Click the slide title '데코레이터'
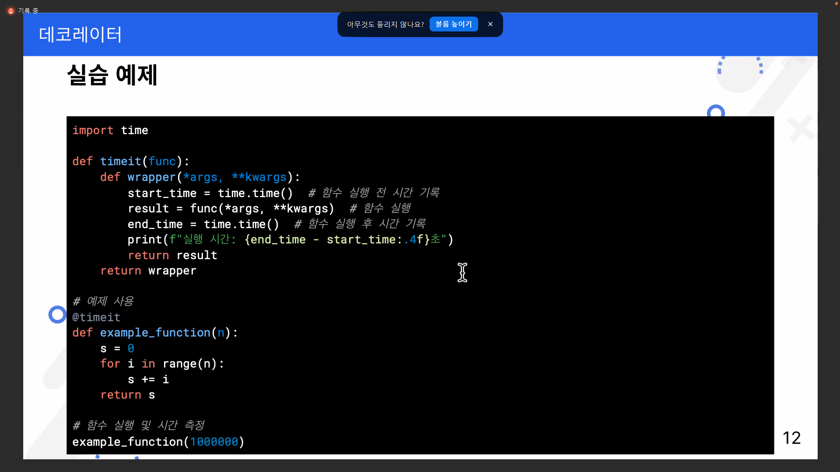Viewport: 840px width, 472px height. click(80, 35)
